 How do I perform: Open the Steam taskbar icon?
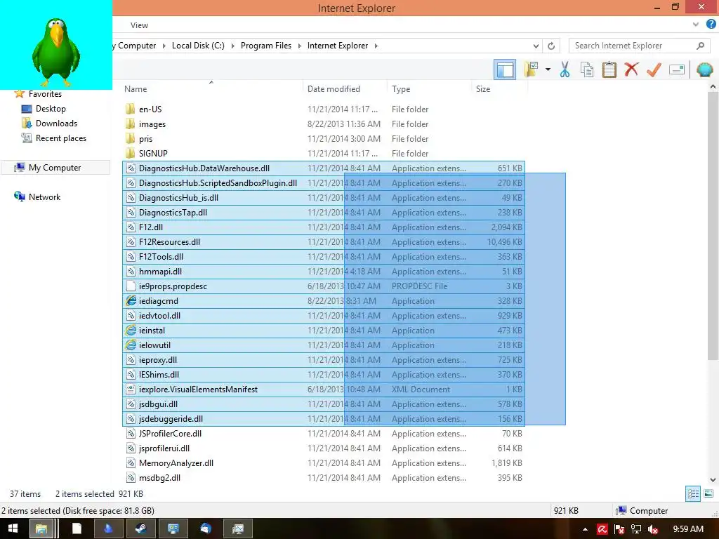tap(140, 528)
